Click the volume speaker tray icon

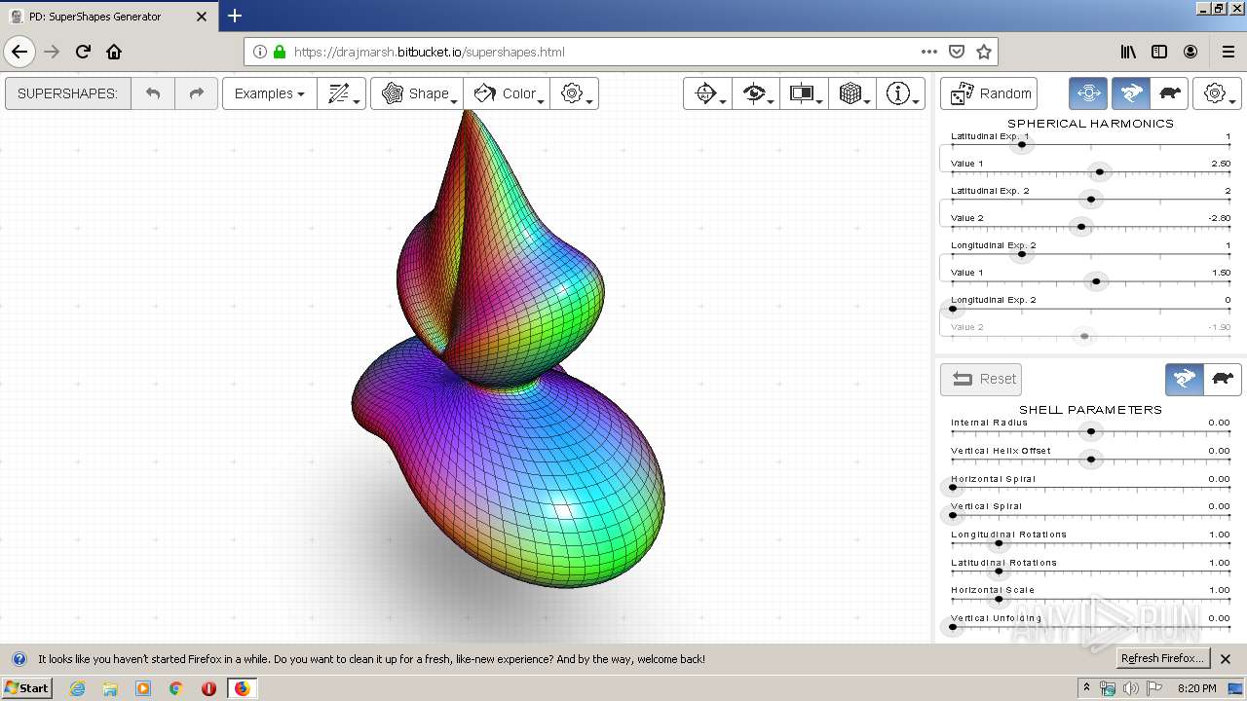1130,688
